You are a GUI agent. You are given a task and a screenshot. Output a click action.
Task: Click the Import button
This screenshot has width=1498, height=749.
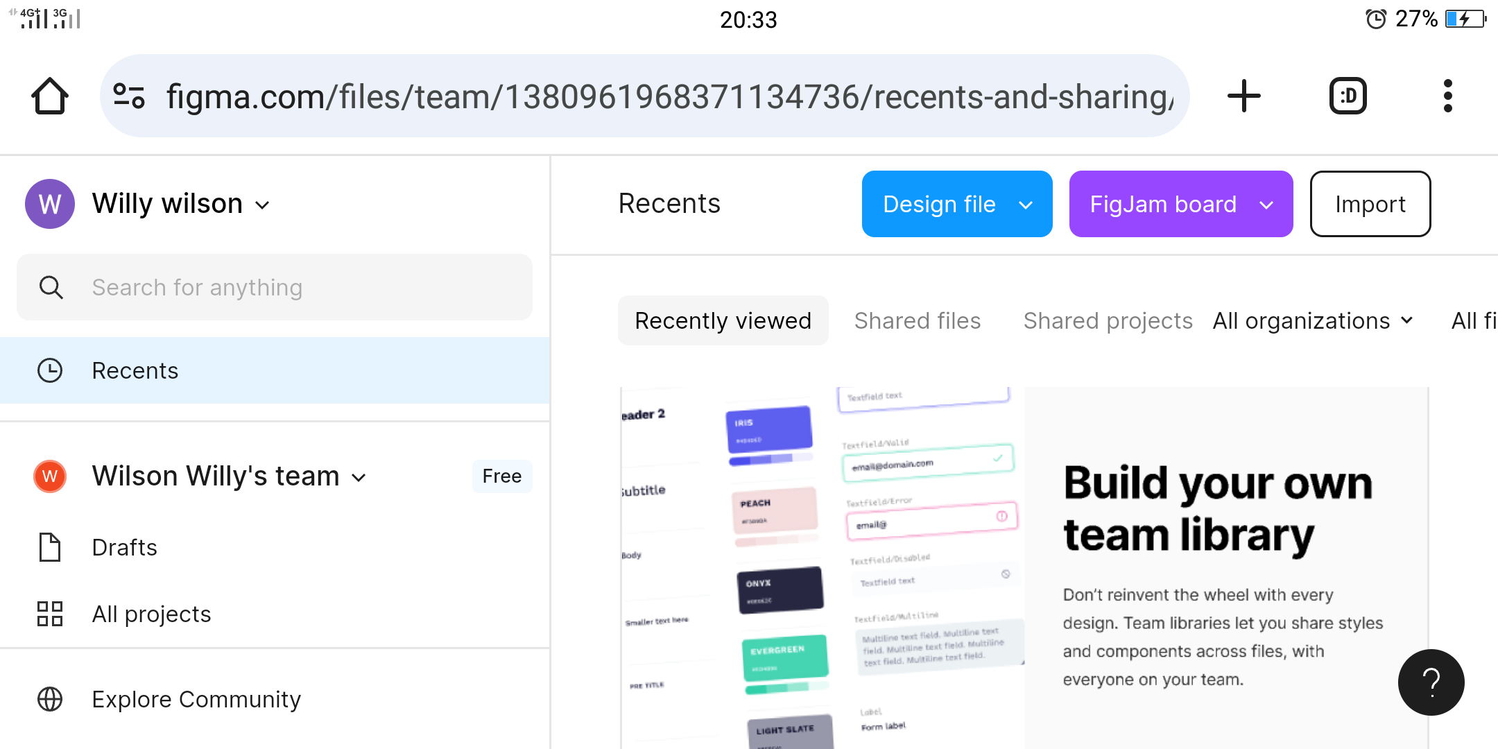1370,204
